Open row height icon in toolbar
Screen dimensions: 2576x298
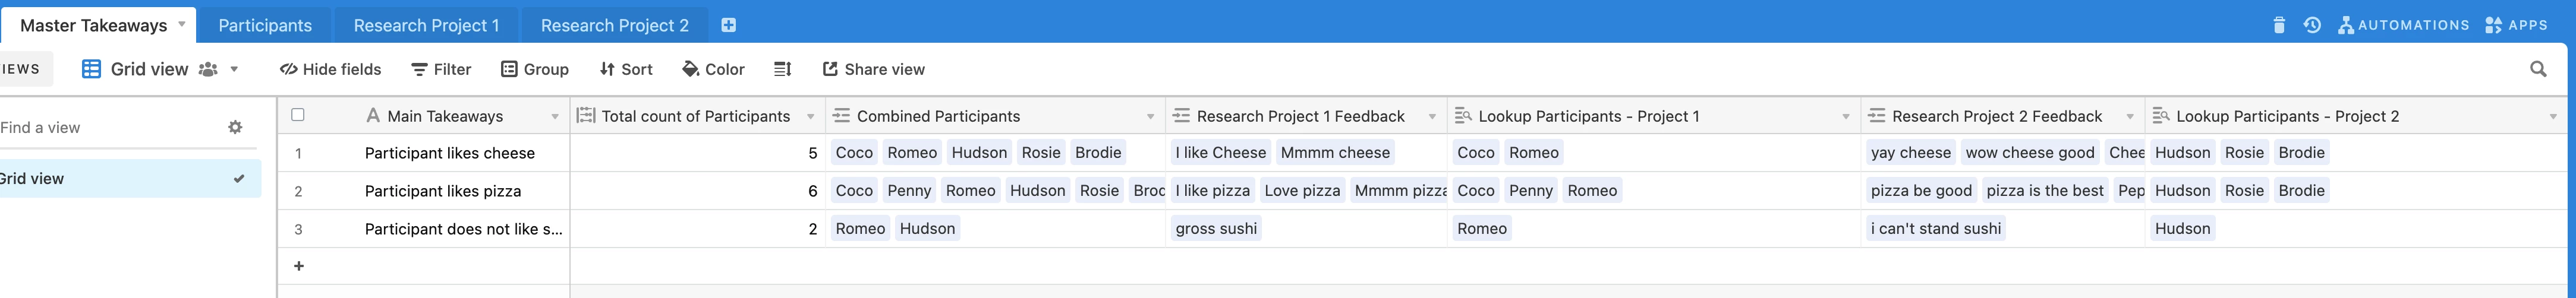782,69
